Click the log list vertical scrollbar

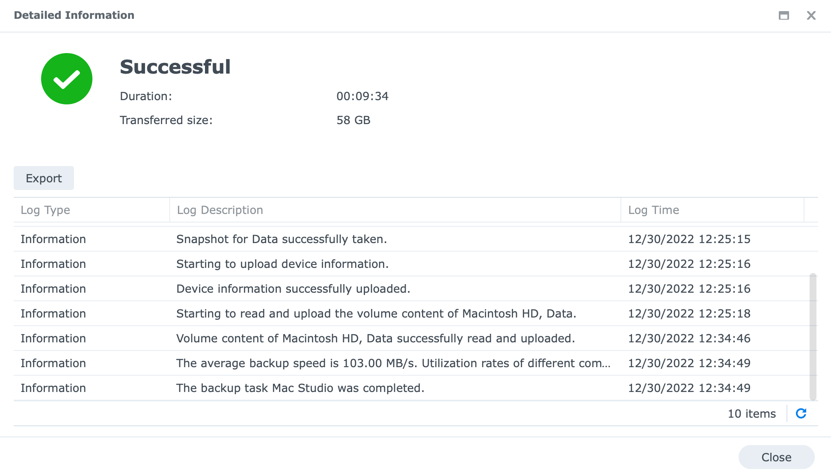pyautogui.click(x=813, y=336)
